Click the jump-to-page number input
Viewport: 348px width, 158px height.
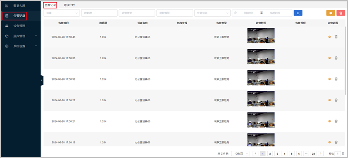[338, 153]
